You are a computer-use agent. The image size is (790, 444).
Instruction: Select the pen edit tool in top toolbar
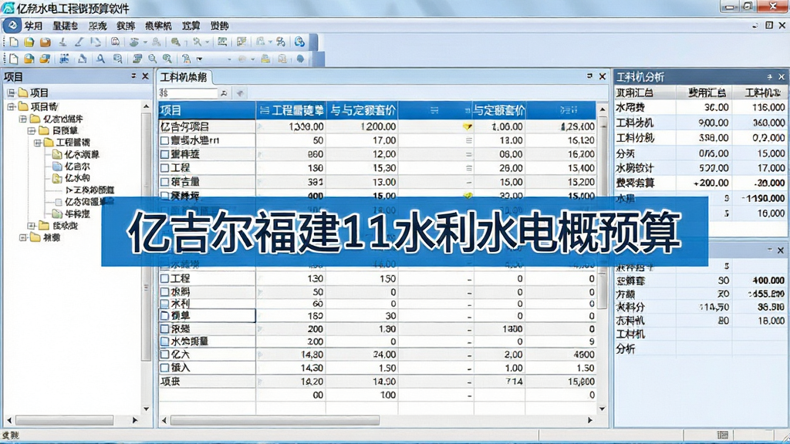(79, 42)
